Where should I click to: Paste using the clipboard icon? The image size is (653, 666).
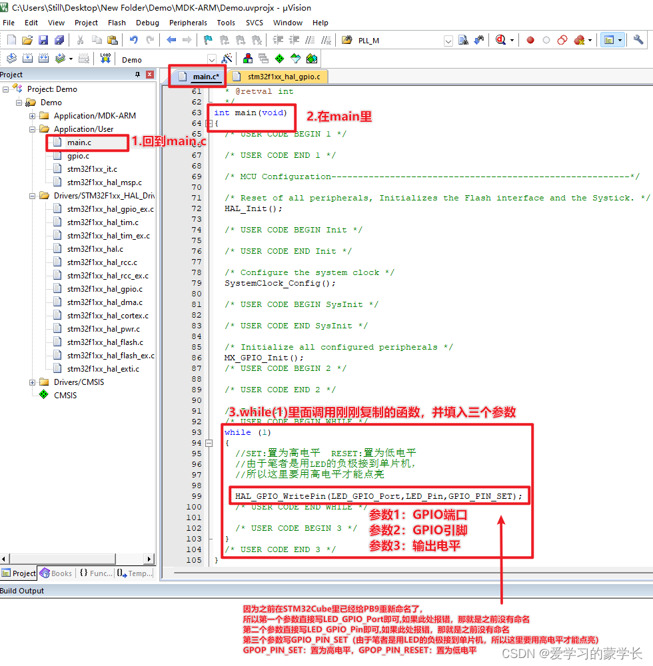pos(112,40)
